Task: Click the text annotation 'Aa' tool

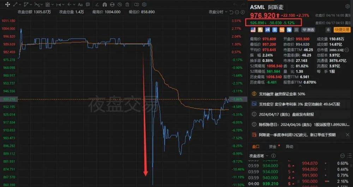Action: tap(80, 5)
